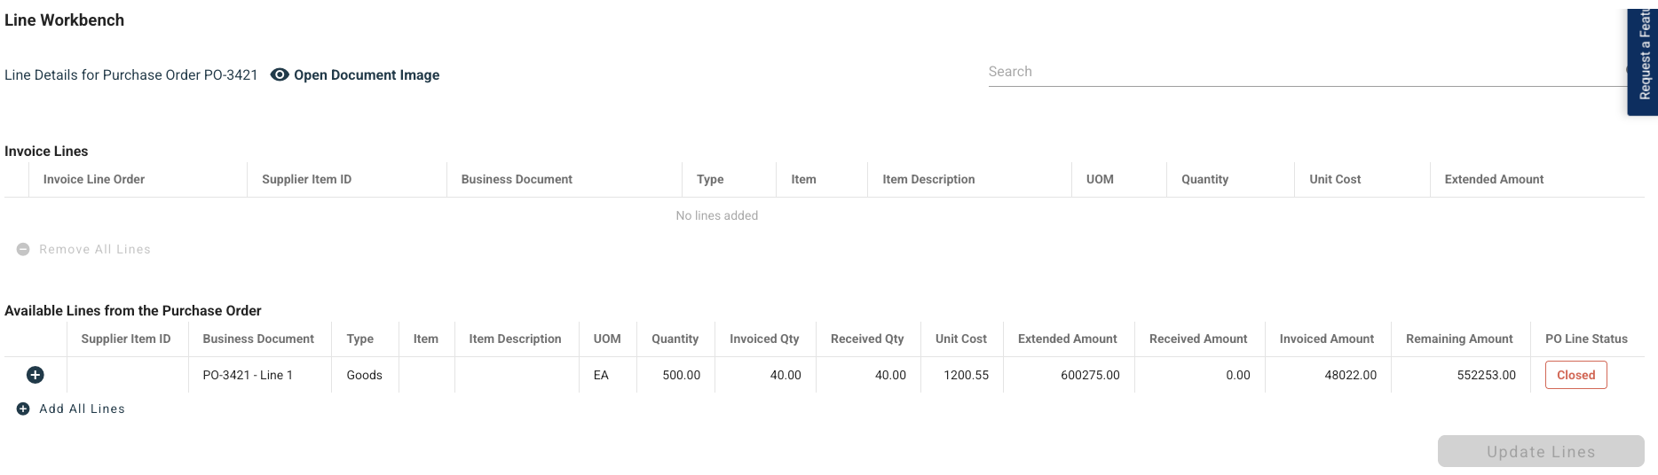Click the Closed PO line status badge
This screenshot has height=475, width=1658.
(1575, 375)
